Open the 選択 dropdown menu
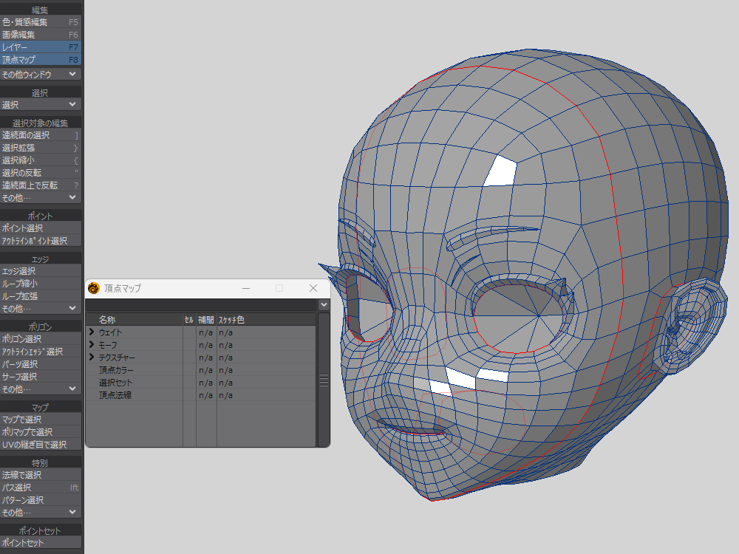This screenshot has width=739, height=554. (41, 106)
